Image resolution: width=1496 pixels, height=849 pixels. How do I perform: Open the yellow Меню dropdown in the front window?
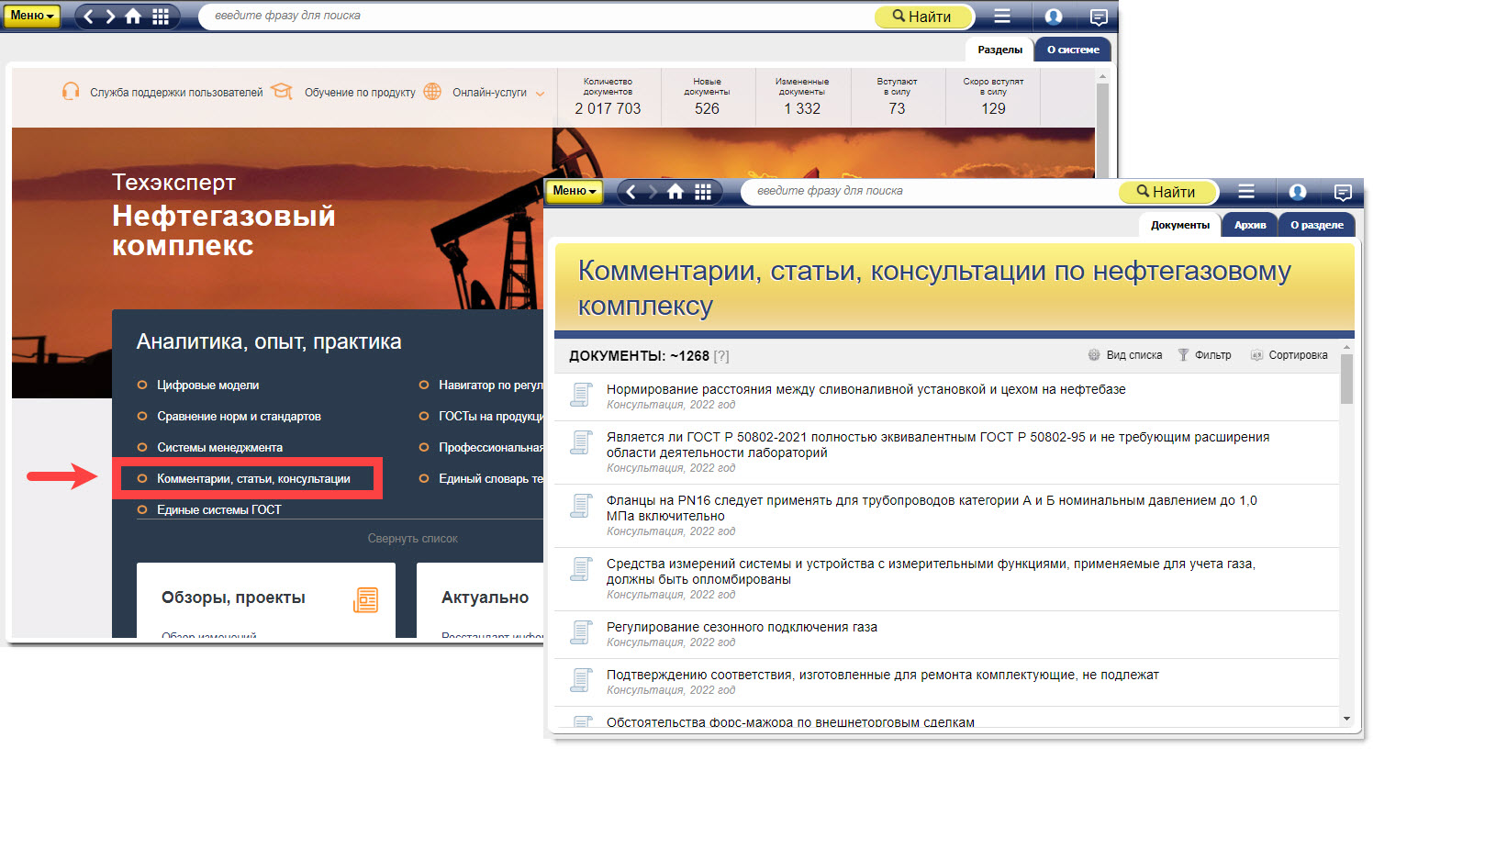tap(575, 191)
